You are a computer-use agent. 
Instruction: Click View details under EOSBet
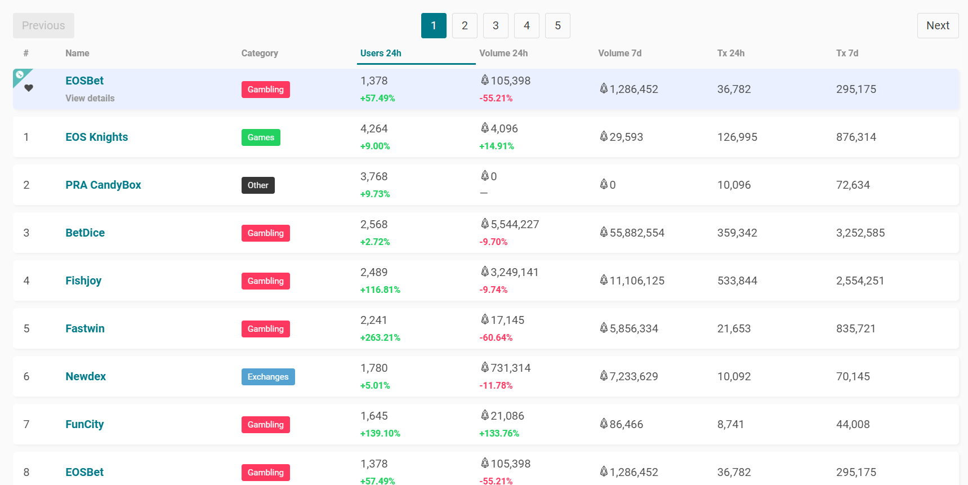tap(90, 98)
